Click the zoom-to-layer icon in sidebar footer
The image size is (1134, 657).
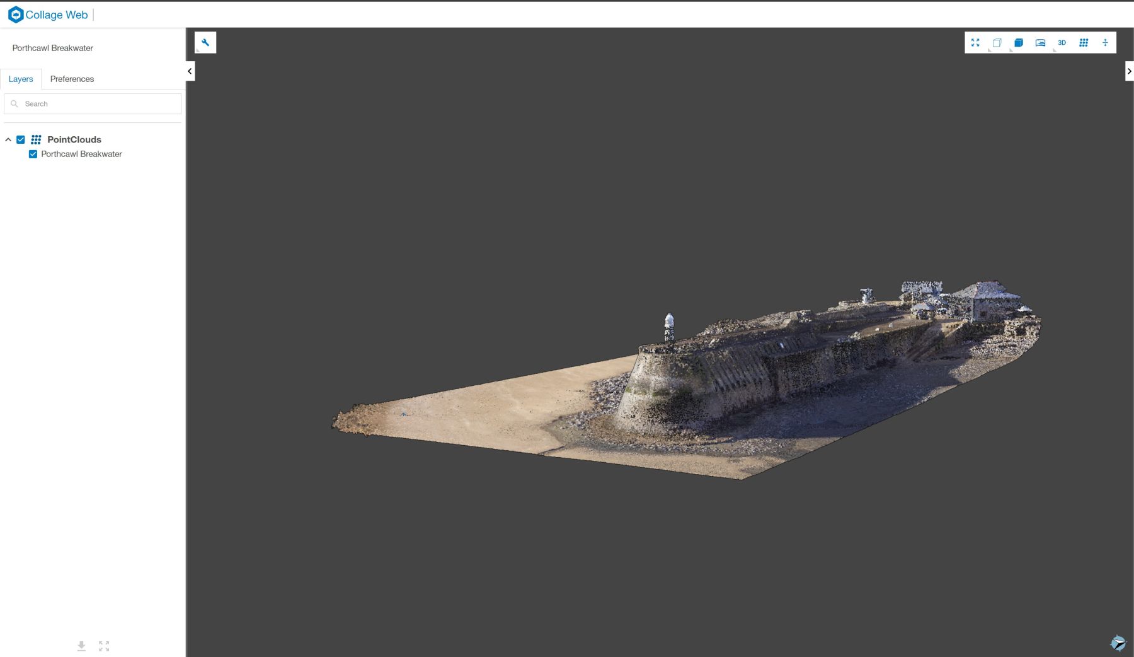104,646
